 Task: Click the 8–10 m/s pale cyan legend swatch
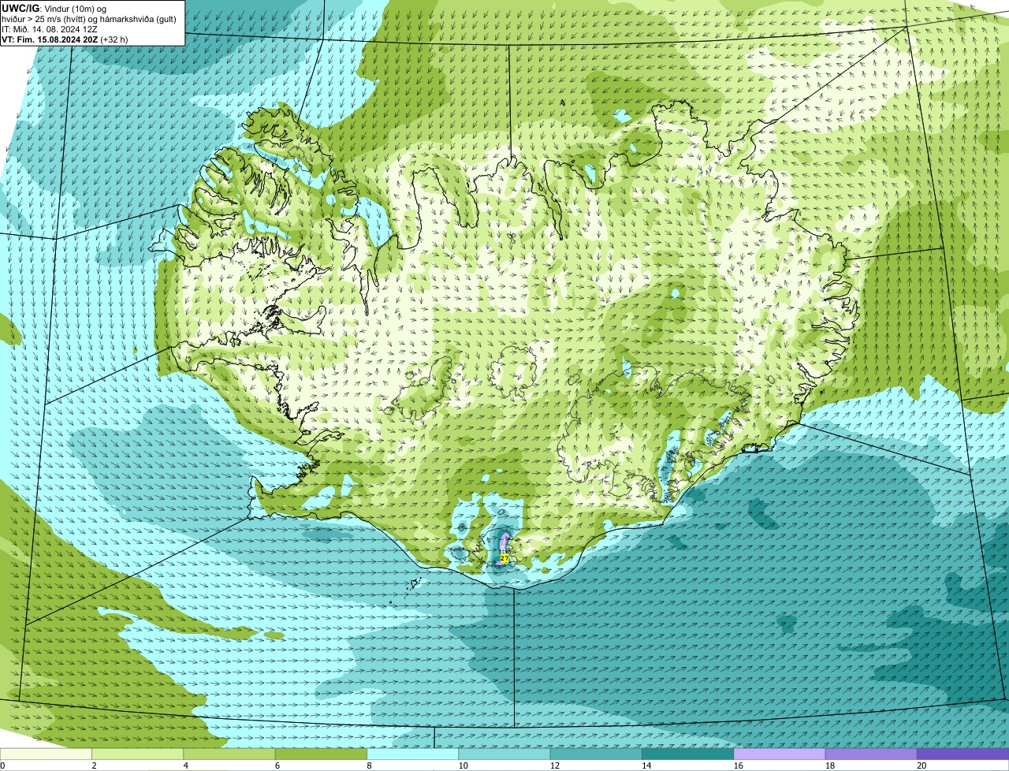tap(413, 754)
